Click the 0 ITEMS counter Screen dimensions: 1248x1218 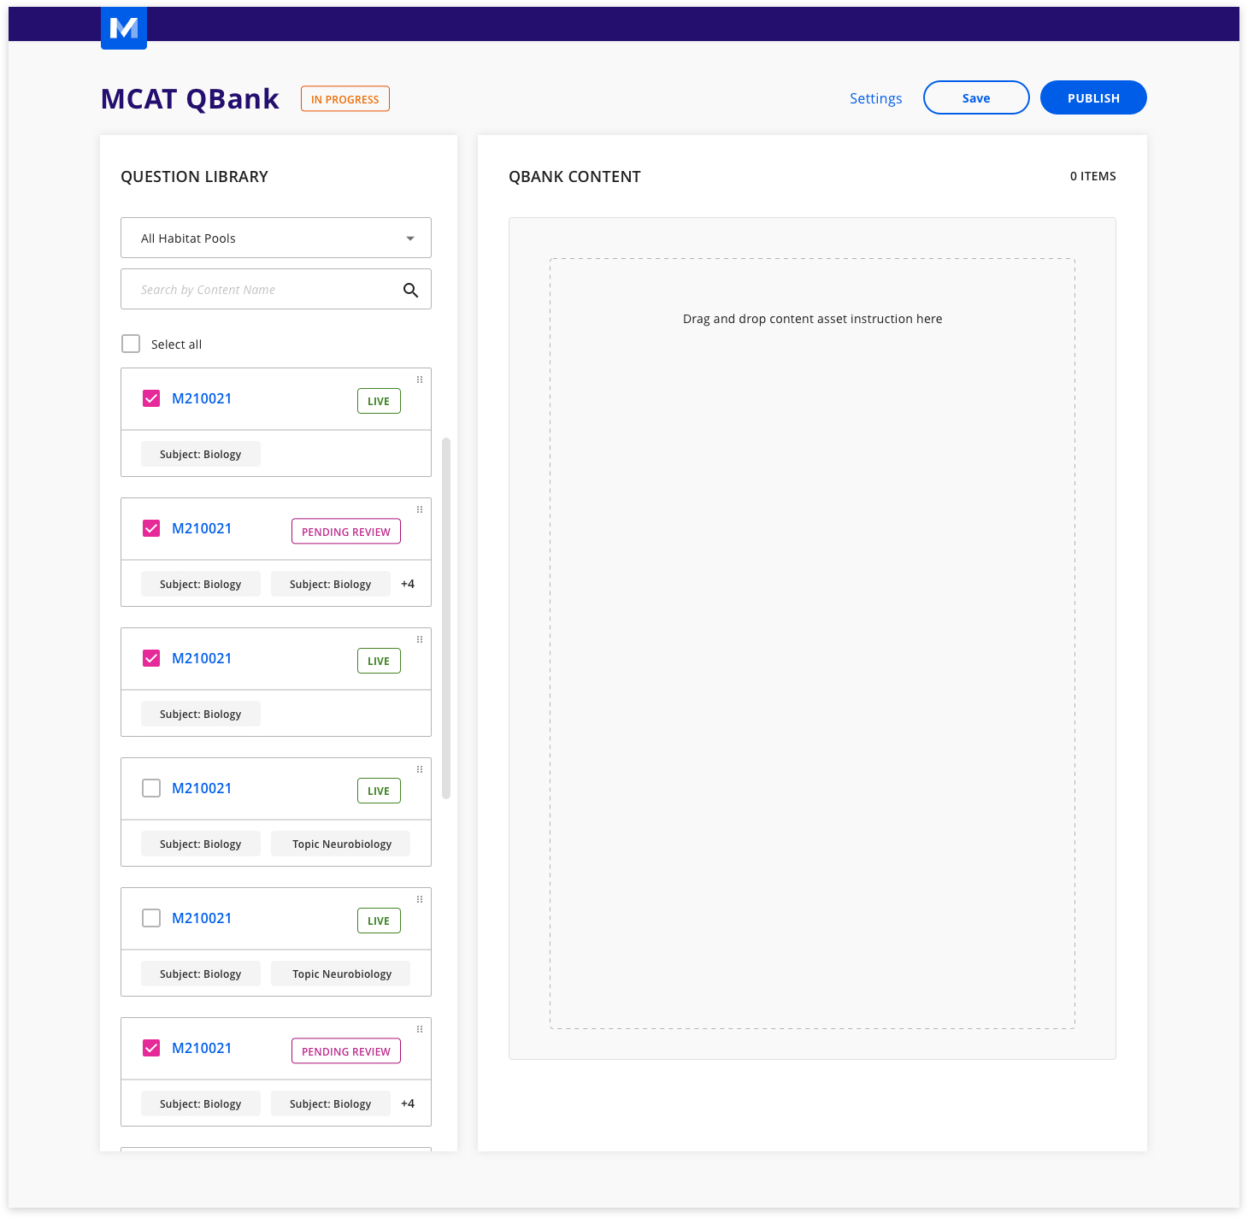pyautogui.click(x=1093, y=176)
